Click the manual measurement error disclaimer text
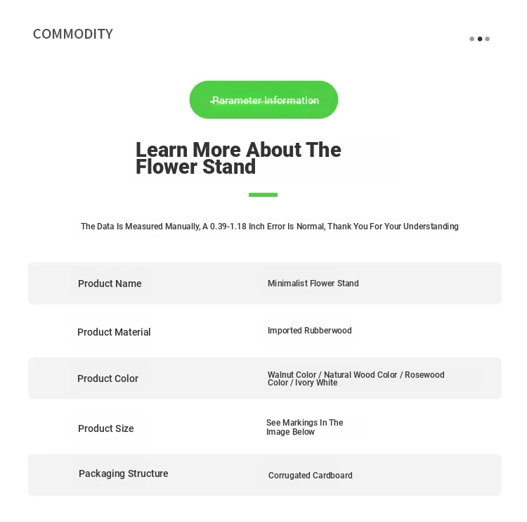This screenshot has width=527, height=522. 269,227
